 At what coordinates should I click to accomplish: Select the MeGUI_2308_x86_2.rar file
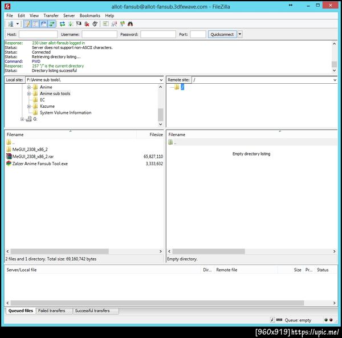33,157
